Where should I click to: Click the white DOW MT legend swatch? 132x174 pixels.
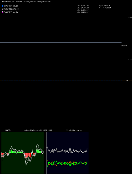click(3, 9)
